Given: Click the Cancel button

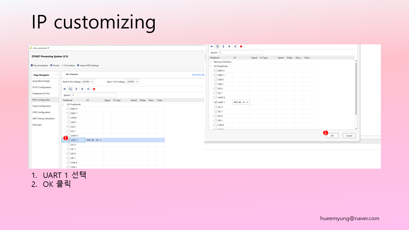Looking at the screenshot, I should [x=349, y=135].
